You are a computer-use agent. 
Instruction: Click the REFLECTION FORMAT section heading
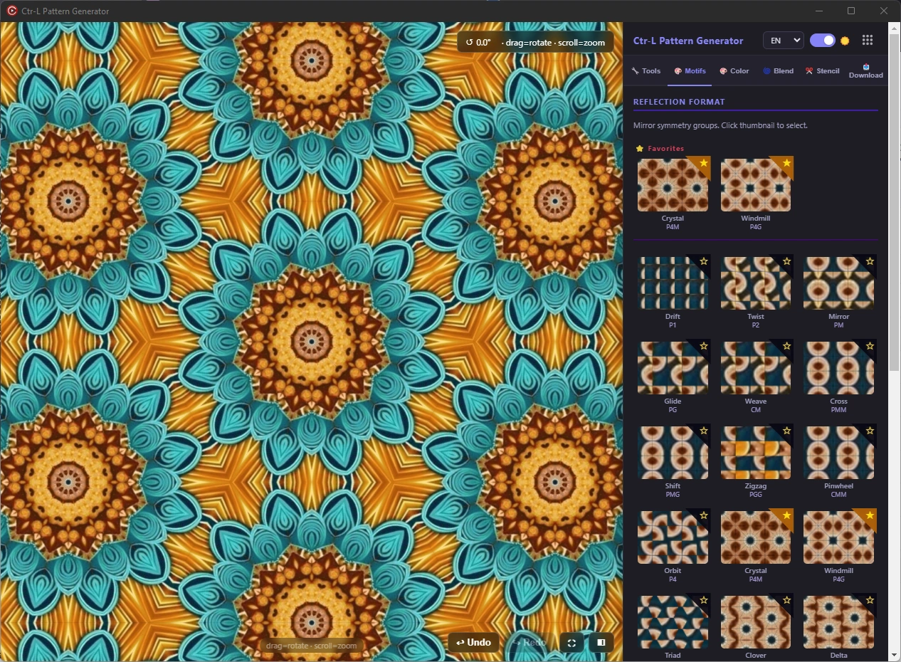click(679, 102)
